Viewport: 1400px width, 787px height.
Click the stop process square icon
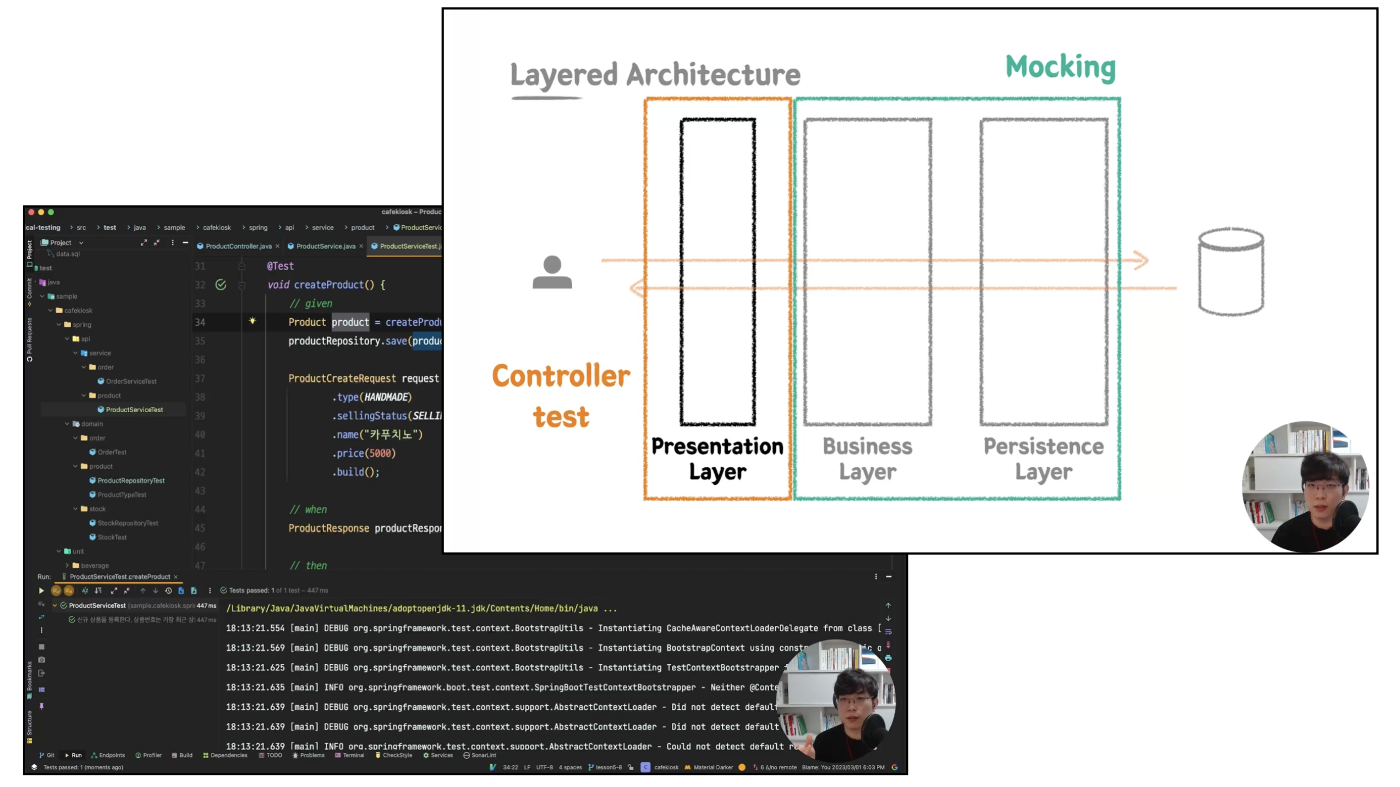pos(42,647)
